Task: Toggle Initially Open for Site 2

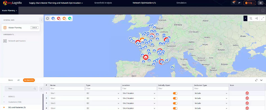Action: pos(175,98)
